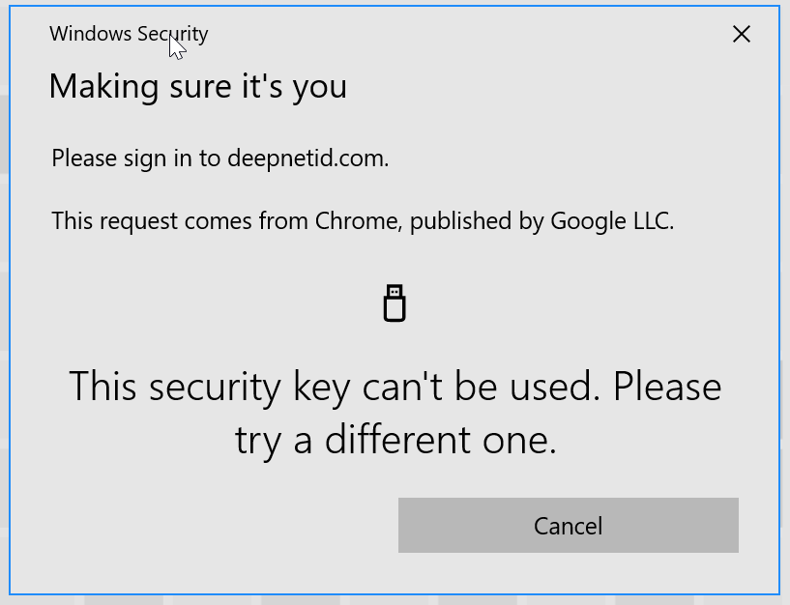Close the Windows Security dialog
Image resolution: width=790 pixels, height=605 pixels.
742,35
